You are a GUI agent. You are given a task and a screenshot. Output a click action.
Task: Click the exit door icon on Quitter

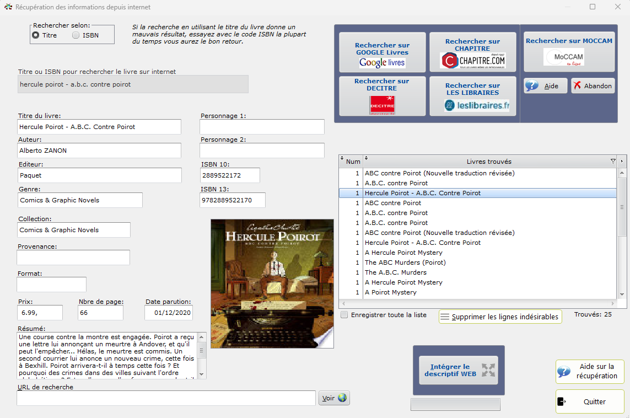562,401
